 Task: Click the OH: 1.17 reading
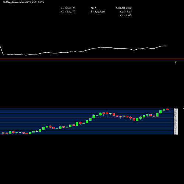point(126,12)
